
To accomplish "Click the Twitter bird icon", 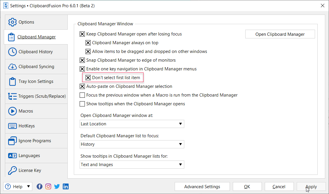I will coord(57,187).
